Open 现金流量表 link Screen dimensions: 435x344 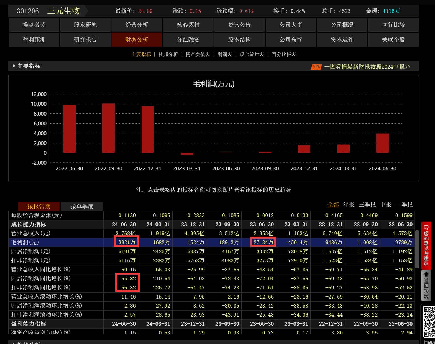[x=252, y=55]
